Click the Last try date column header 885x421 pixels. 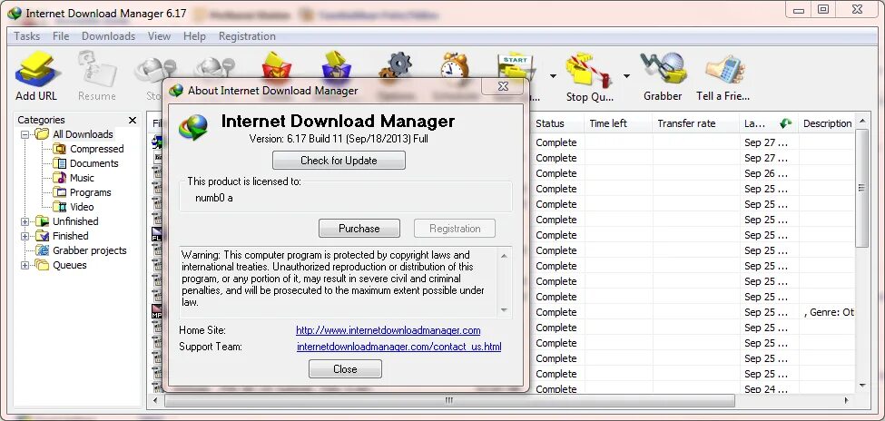[770, 123]
